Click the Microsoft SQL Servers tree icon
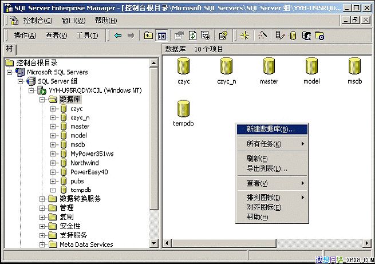375x264 pixels. pos(20,72)
